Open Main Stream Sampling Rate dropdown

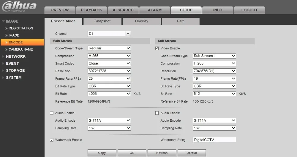point(109,128)
